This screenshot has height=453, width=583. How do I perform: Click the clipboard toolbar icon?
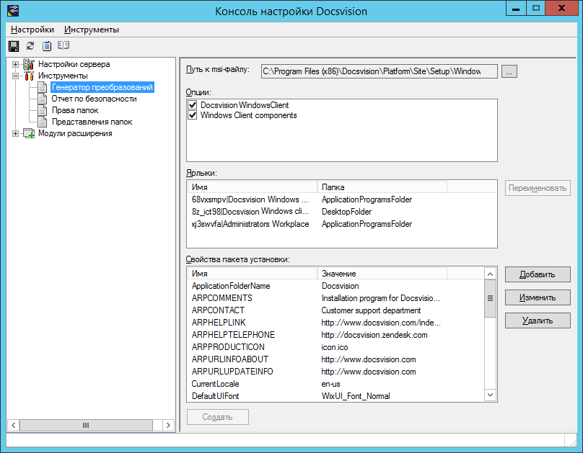[47, 45]
